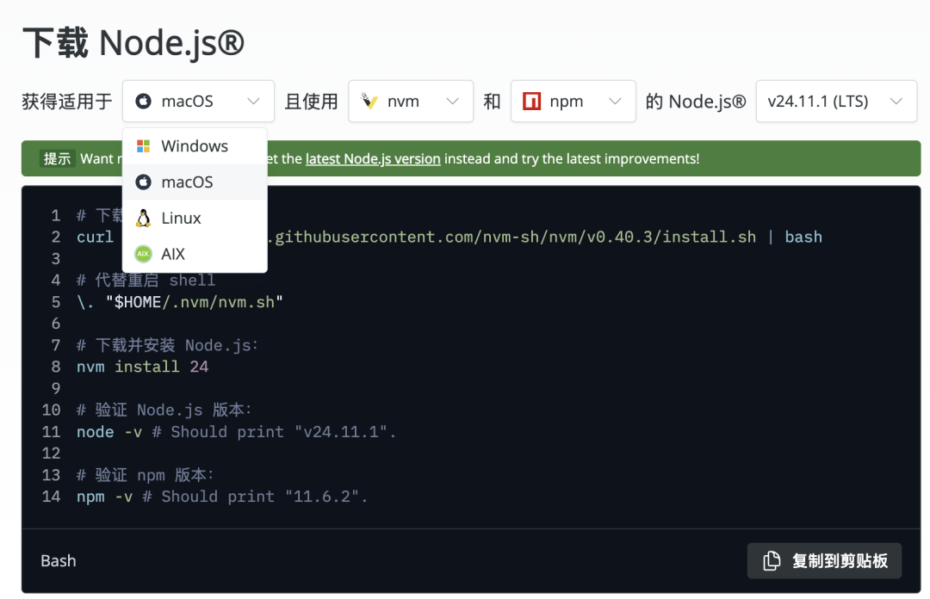This screenshot has height=599, width=930.
Task: Click chevron arrow of macOS dropdown
Action: point(253,102)
